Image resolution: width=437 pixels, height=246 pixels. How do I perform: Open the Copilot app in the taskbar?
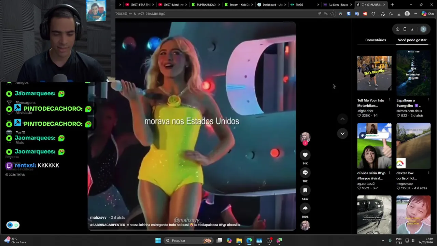point(229,241)
